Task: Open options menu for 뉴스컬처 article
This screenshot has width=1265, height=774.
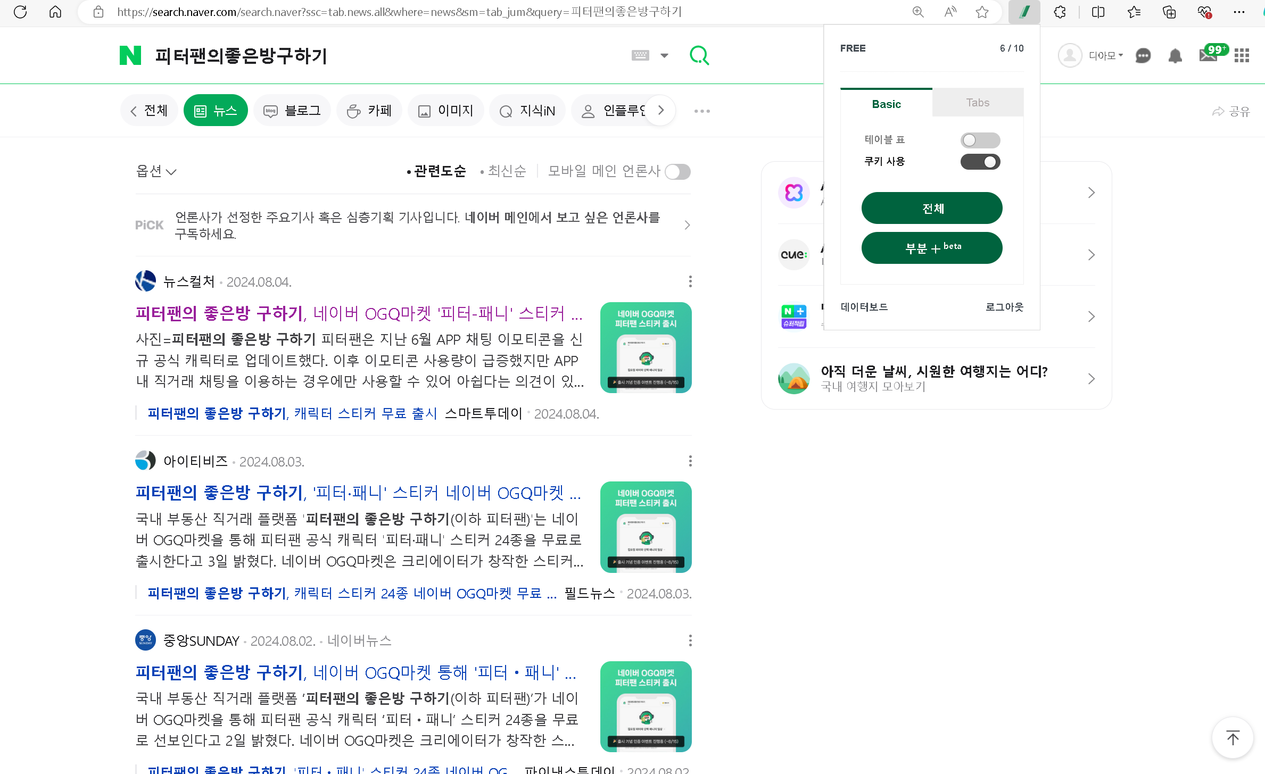Action: coord(690,281)
